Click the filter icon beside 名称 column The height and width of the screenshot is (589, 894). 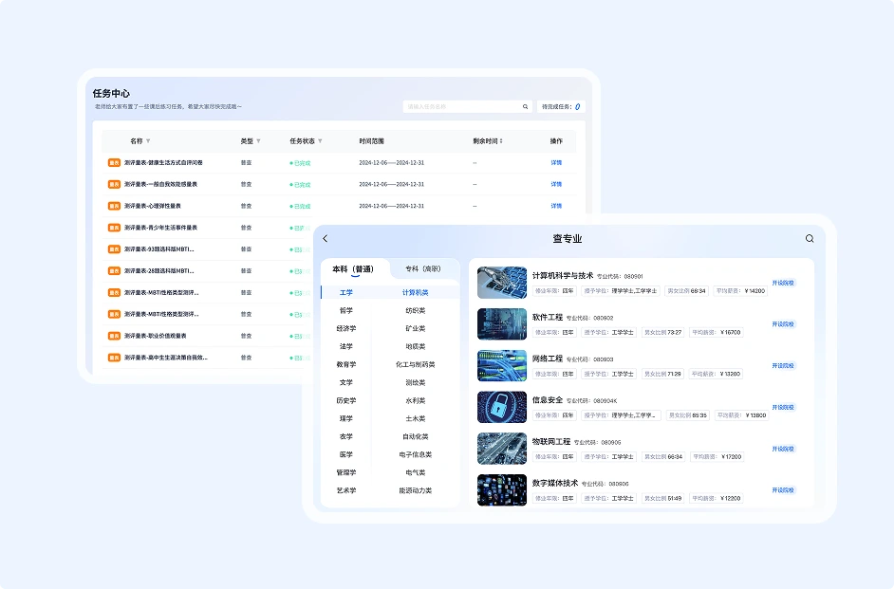(x=148, y=141)
